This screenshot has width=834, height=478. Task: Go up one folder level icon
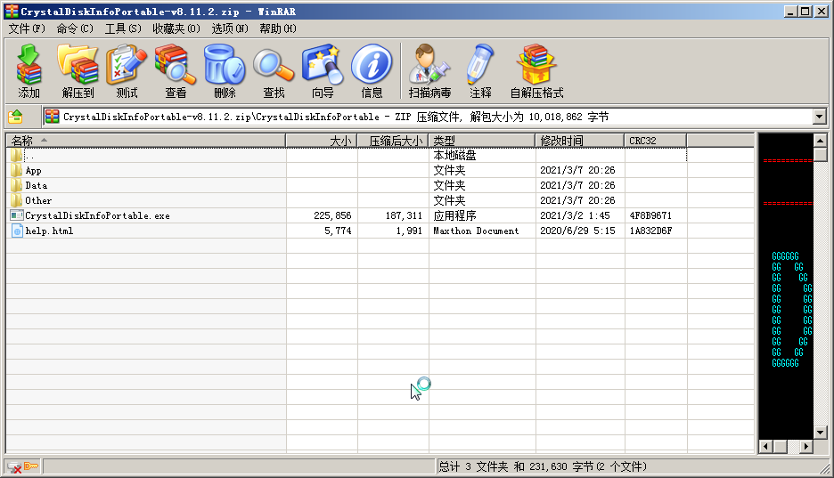point(15,117)
